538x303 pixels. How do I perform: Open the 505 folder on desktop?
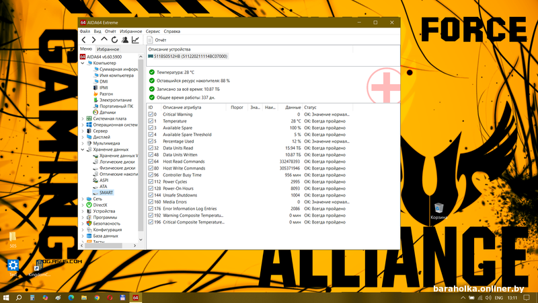(13, 240)
